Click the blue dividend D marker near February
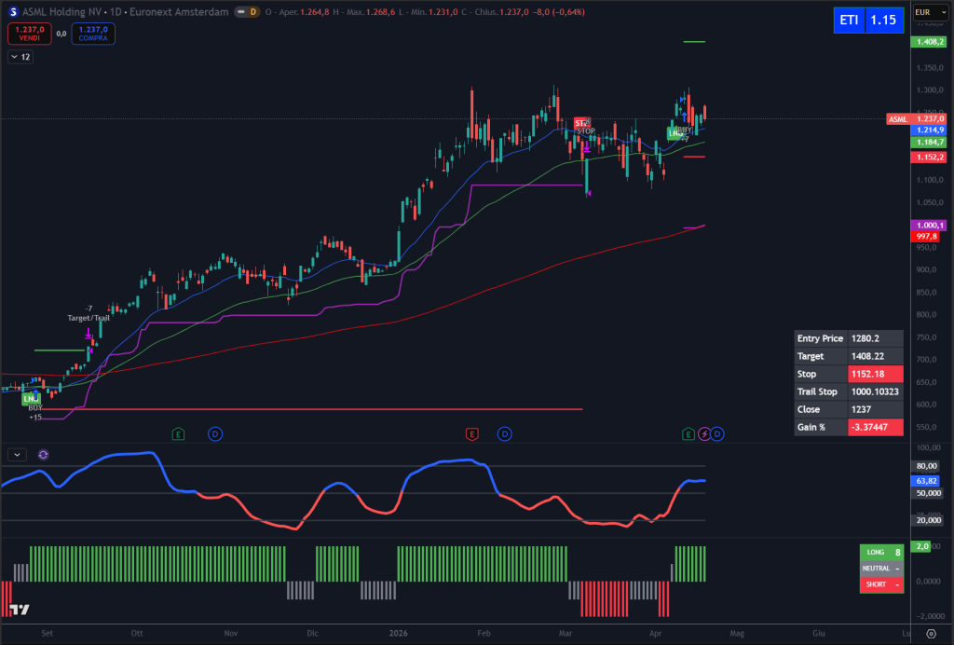The width and height of the screenshot is (954, 645). pos(504,433)
